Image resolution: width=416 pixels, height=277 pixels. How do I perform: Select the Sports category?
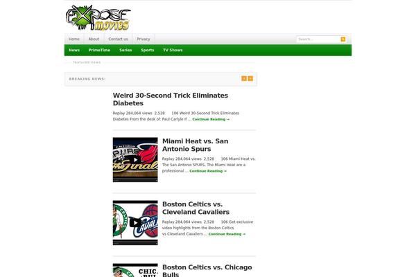point(148,50)
